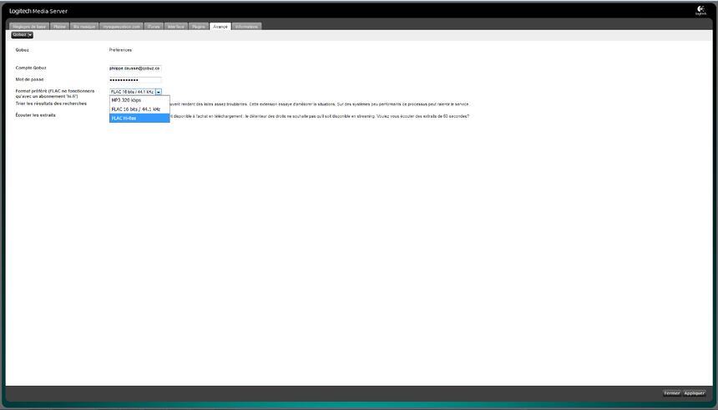The height and width of the screenshot is (410, 718).
Task: Switch to the mysqueezebox.com tab
Action: pos(121,27)
